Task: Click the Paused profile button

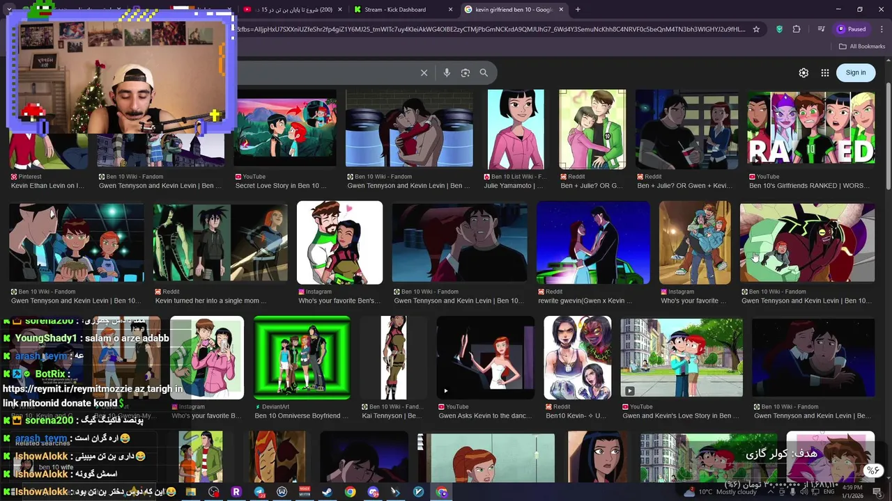Action: (x=851, y=29)
